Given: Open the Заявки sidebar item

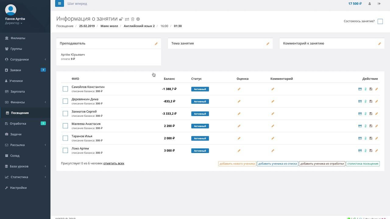Looking at the screenshot, I should tap(16, 70).
